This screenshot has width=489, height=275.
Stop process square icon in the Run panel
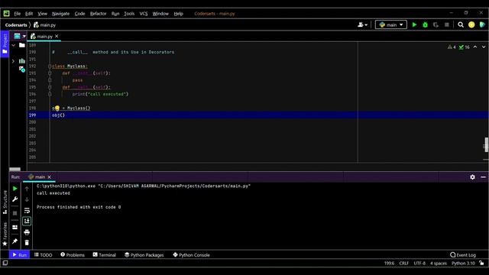coord(15,213)
